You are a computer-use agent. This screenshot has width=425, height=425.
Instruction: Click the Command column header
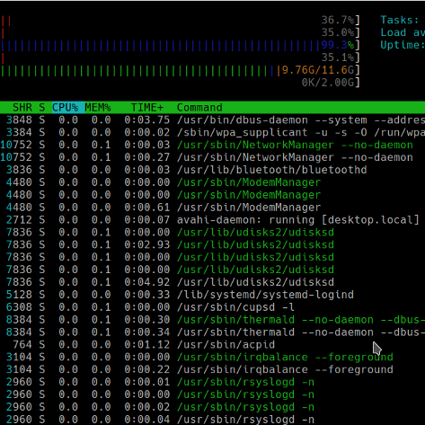199,107
